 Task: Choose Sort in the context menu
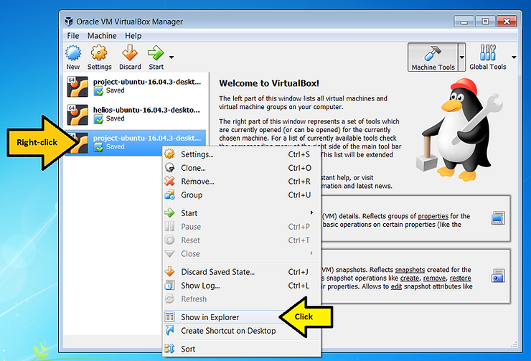point(241,349)
